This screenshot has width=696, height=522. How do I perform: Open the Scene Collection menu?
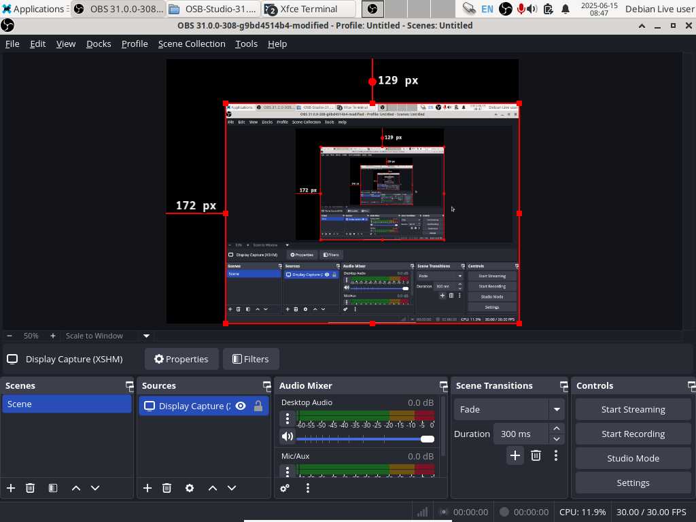(x=192, y=43)
